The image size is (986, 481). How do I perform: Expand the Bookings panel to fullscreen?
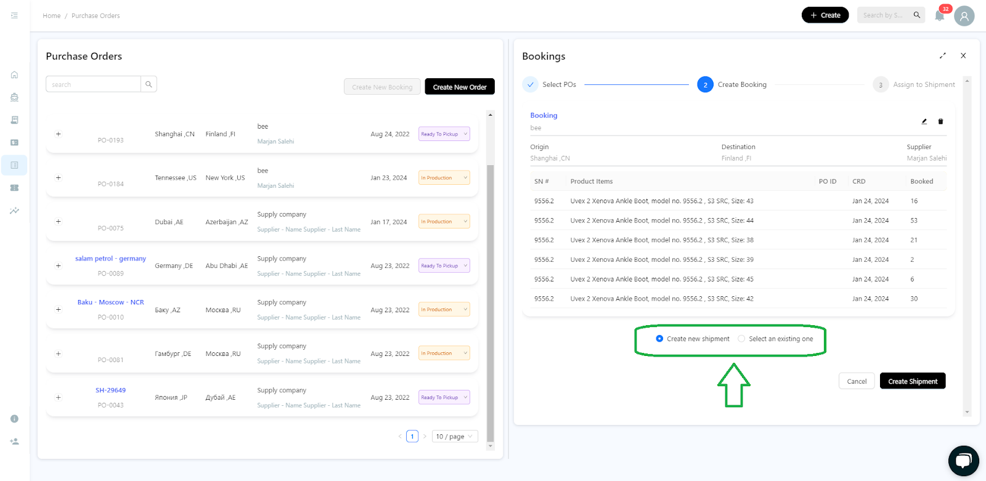coord(942,56)
